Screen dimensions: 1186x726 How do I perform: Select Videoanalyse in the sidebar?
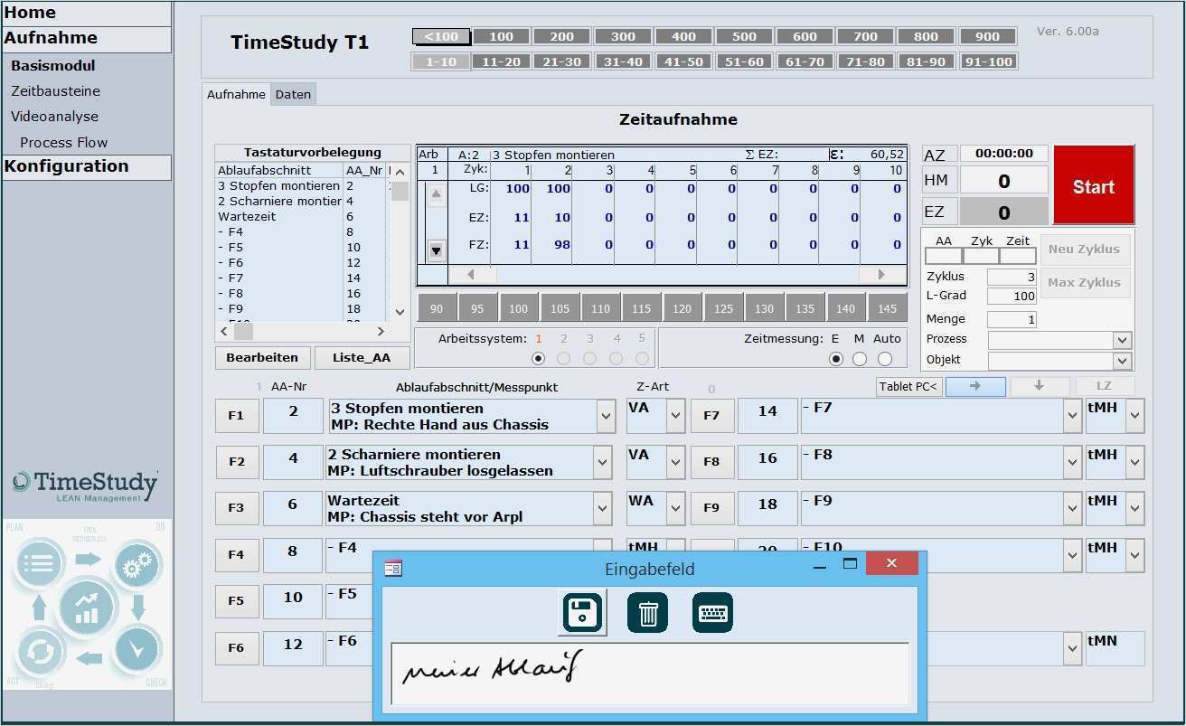[x=54, y=117]
